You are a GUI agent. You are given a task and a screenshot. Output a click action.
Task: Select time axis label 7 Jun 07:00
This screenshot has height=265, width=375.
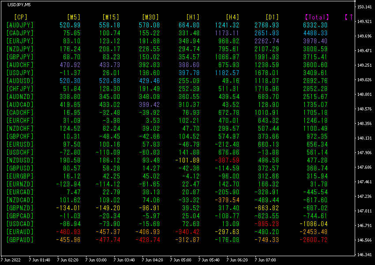(x=265, y=260)
